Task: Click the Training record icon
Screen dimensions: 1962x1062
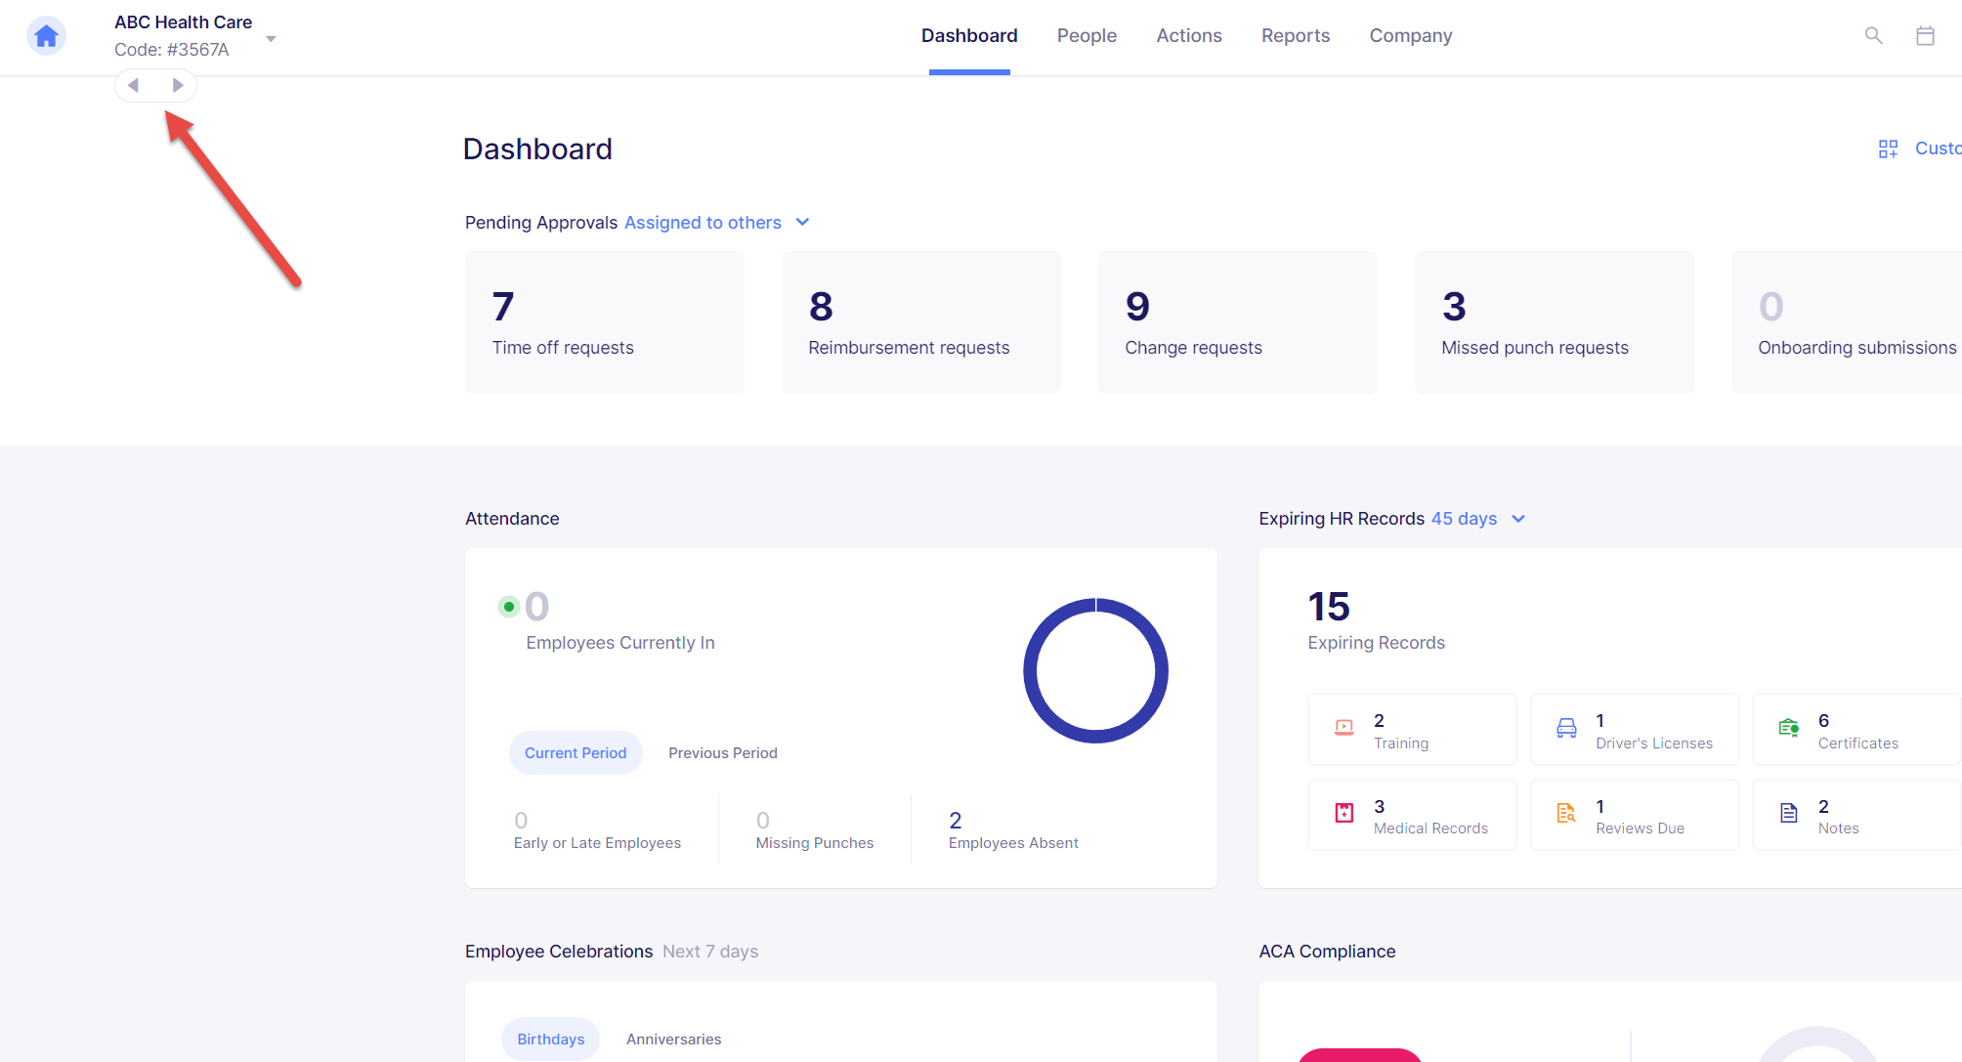Action: point(1344,728)
